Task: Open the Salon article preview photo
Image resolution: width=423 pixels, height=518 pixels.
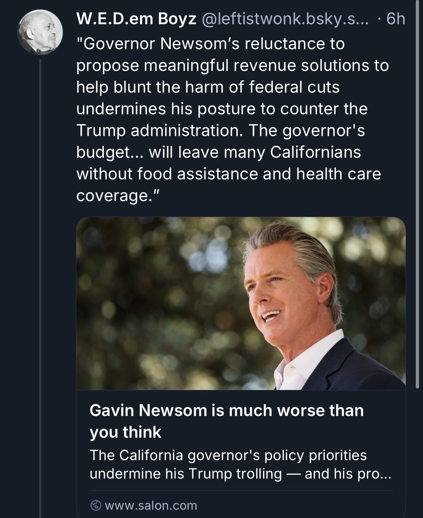Action: 241,303
